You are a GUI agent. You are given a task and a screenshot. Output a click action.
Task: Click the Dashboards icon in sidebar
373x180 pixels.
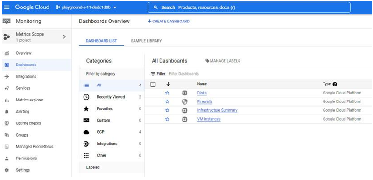coord(7,65)
